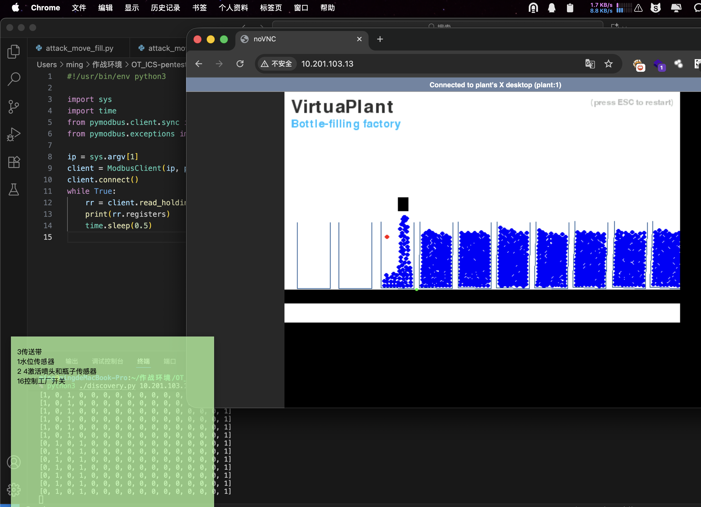This screenshot has height=507, width=701.
Task: Reload the noVNC page
Action: [240, 64]
